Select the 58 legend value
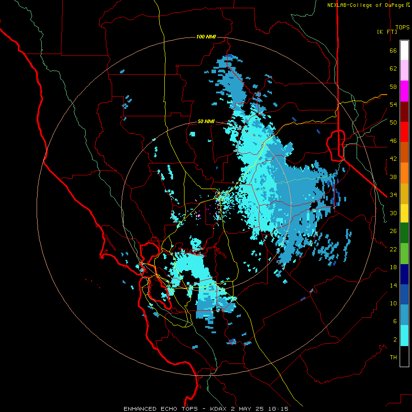 (393, 87)
